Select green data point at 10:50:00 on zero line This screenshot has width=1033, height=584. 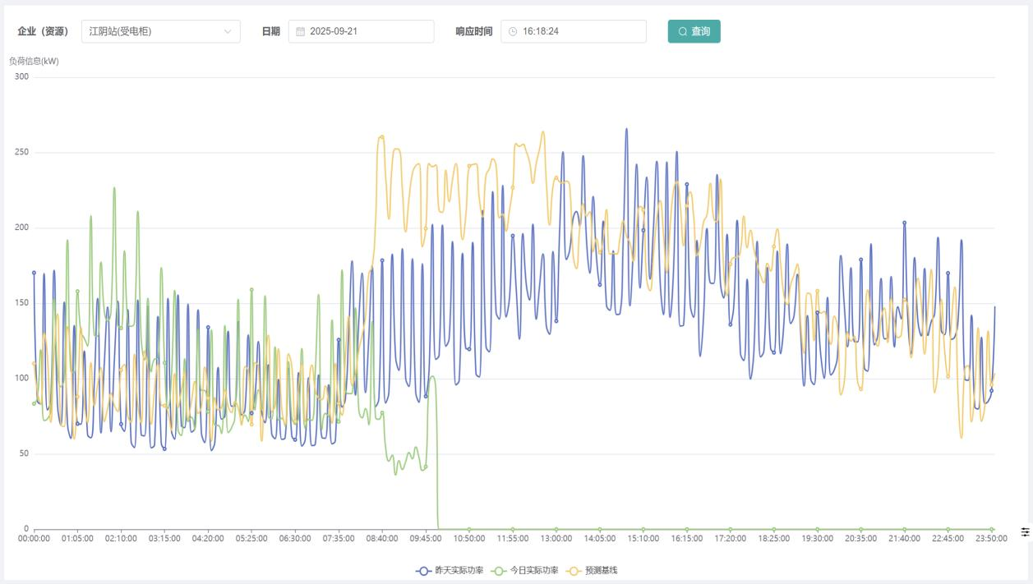(469, 529)
